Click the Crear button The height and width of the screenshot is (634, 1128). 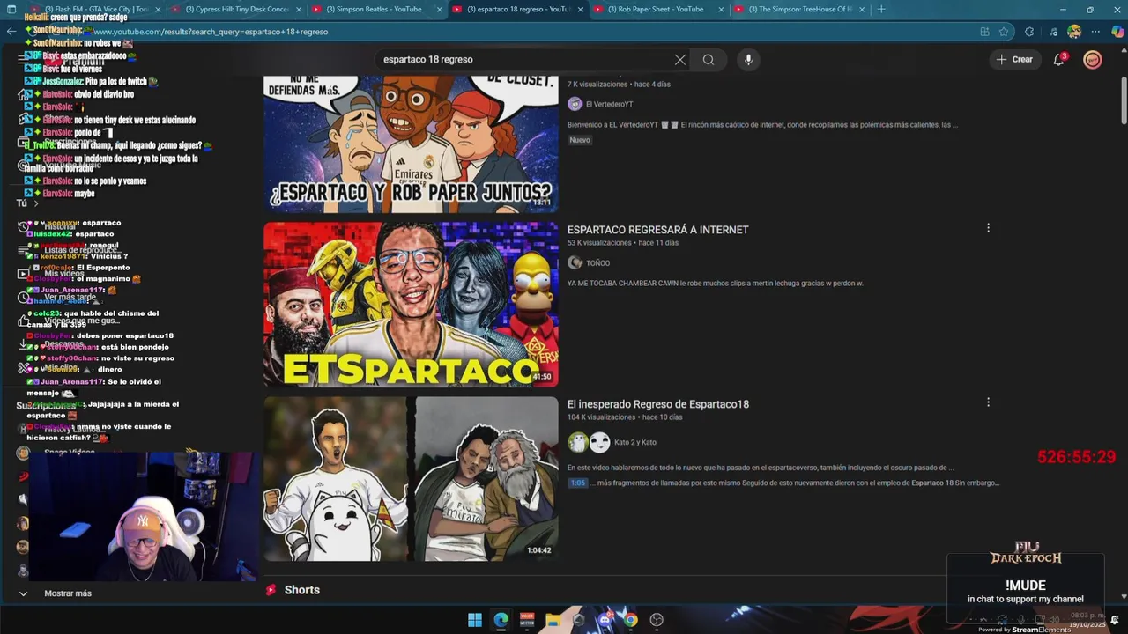[1014, 60]
